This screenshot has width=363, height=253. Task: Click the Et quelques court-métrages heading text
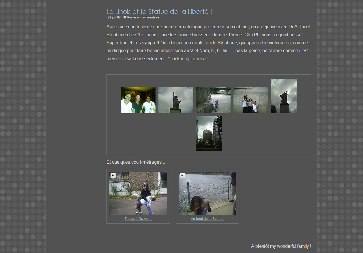(136, 162)
